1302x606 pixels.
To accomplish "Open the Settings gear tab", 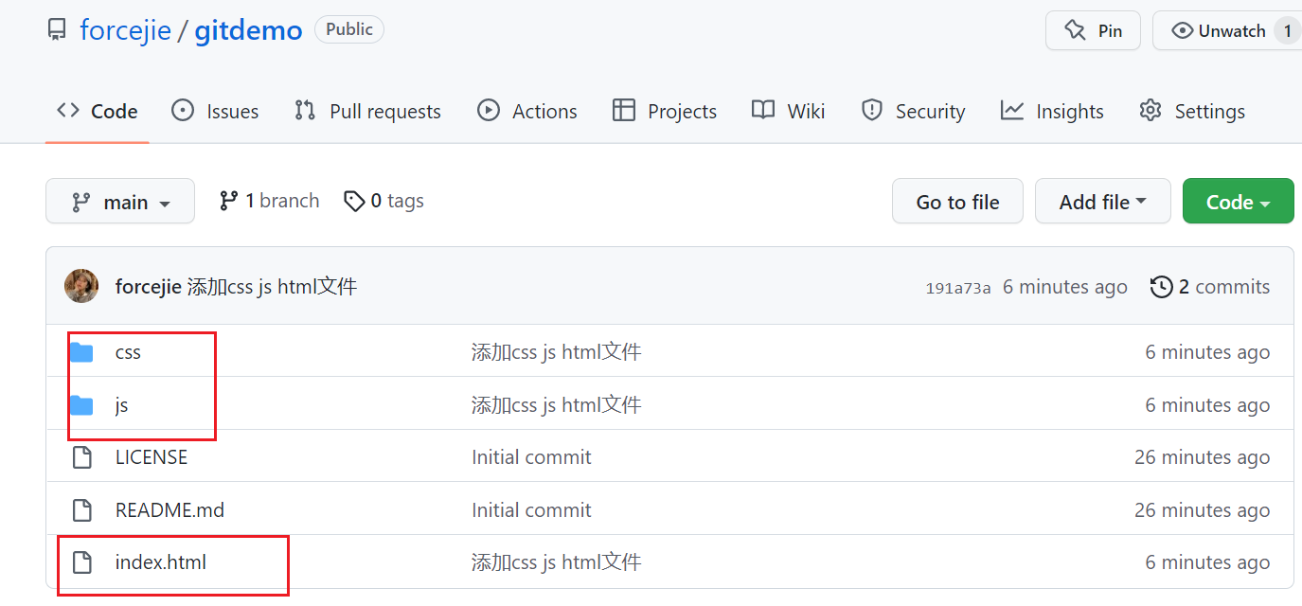I will pos(1192,111).
